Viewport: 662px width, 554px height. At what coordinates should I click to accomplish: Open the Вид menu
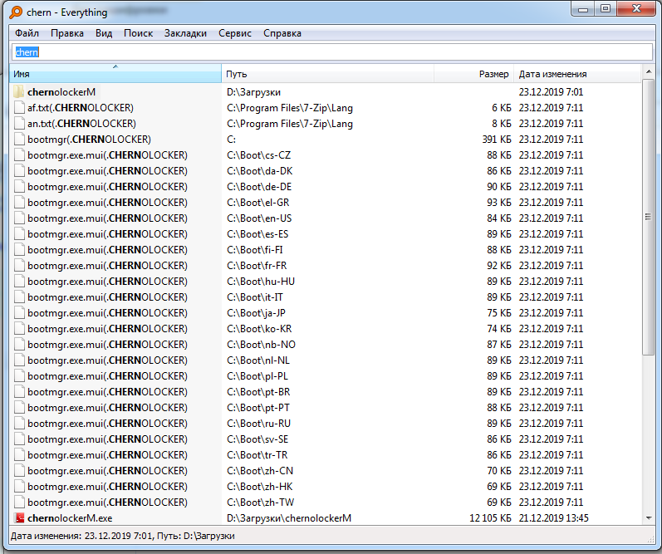(x=104, y=33)
